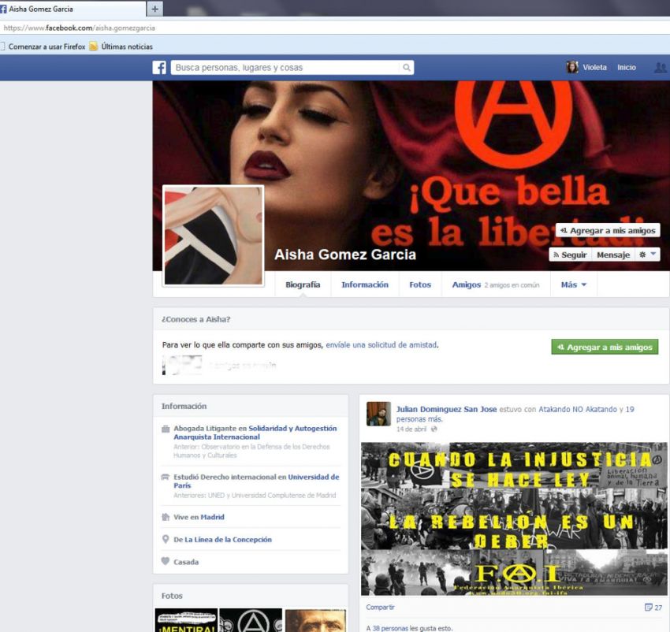
Task: Click the 'Casada' relationship text
Action: point(186,562)
